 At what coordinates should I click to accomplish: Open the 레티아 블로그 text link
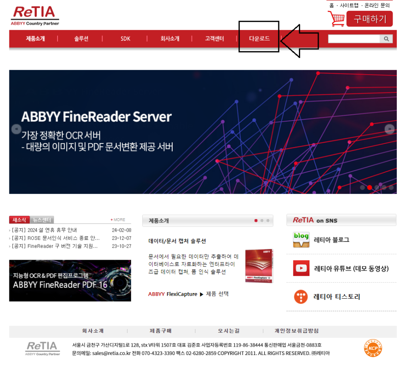coord(332,240)
